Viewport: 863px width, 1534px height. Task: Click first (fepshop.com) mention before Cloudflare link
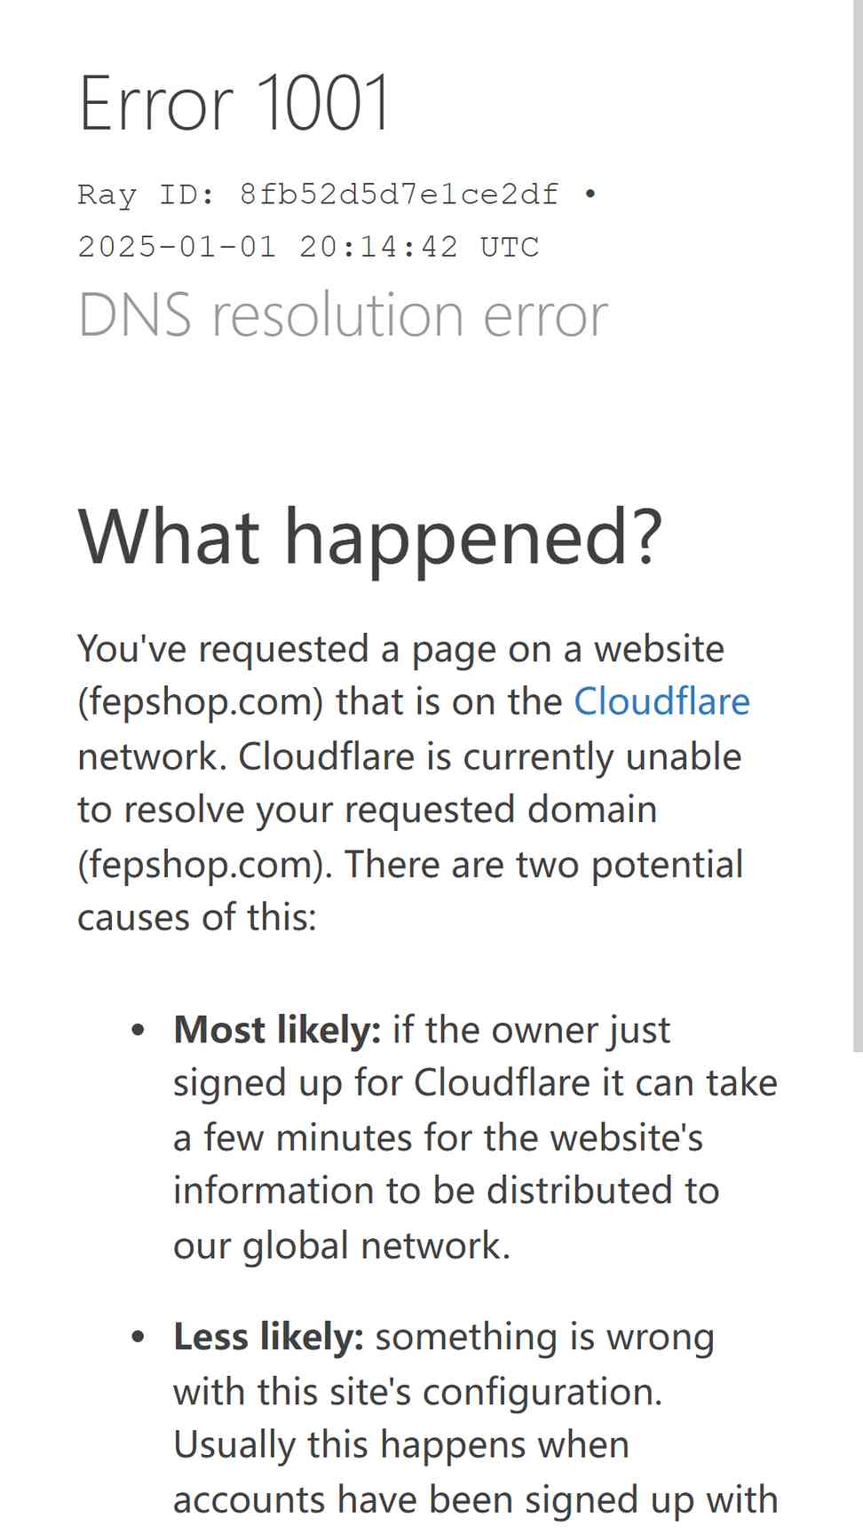(x=201, y=702)
